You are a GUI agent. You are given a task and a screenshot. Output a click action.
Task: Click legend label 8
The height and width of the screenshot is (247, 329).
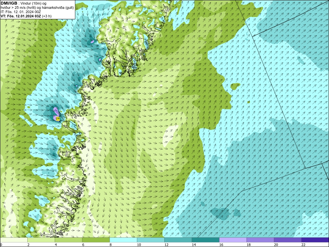111,245
